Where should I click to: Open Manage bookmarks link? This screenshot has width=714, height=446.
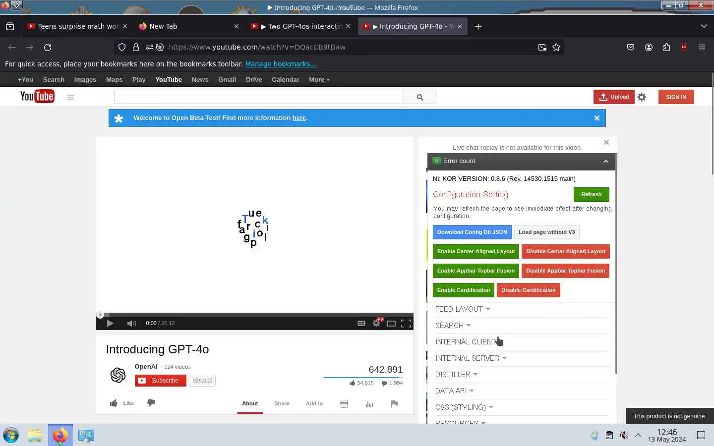click(281, 64)
